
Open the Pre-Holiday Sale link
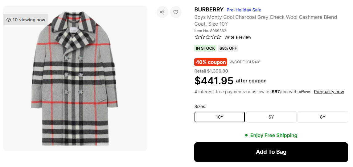coord(244,10)
